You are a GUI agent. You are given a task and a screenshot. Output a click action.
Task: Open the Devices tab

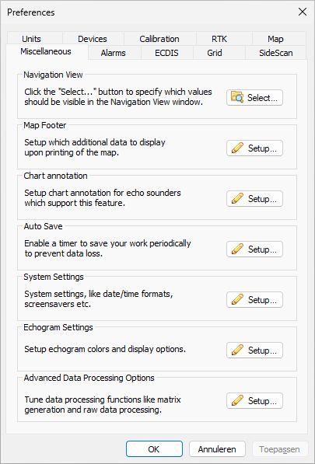click(x=93, y=39)
